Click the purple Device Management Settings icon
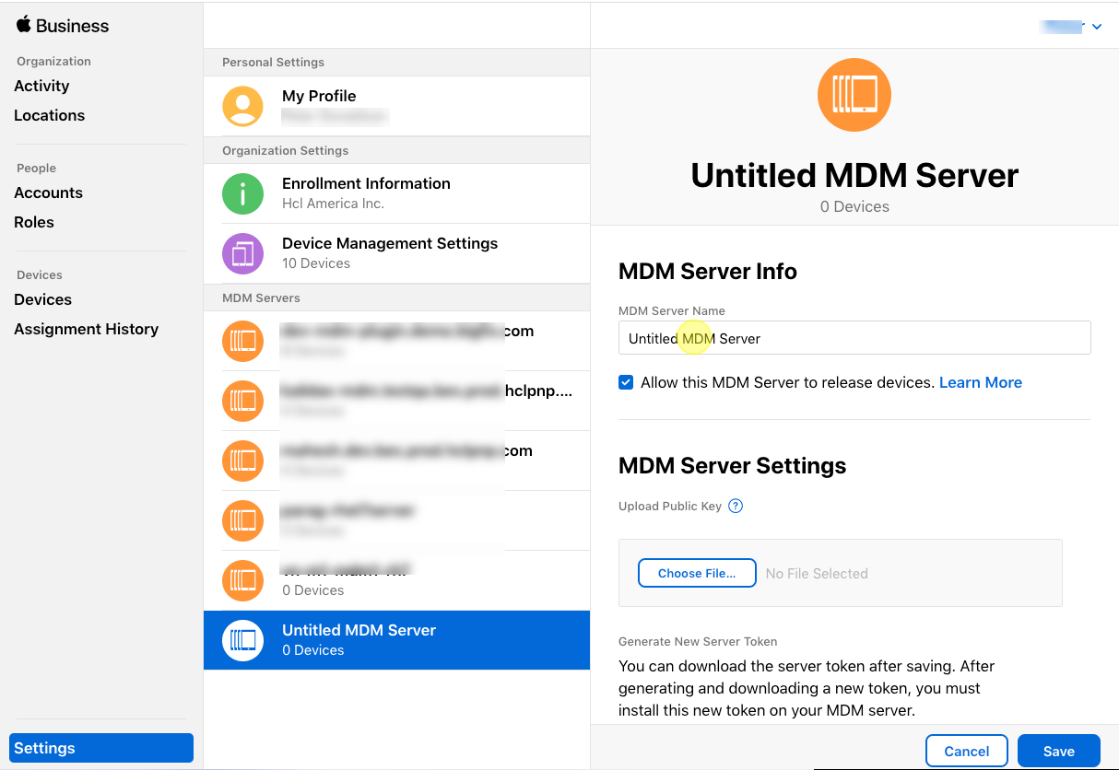The width and height of the screenshot is (1119, 770). (242, 253)
